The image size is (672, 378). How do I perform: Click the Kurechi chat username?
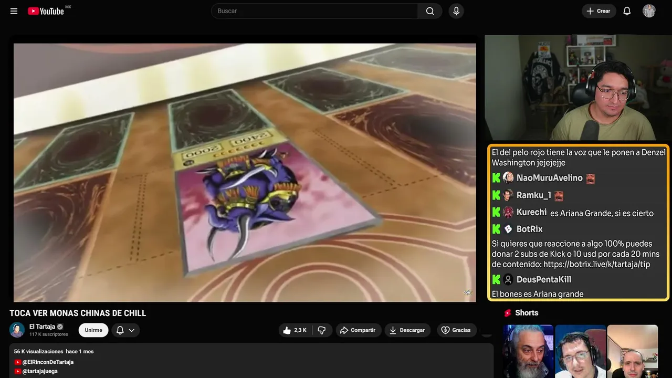pyautogui.click(x=531, y=212)
